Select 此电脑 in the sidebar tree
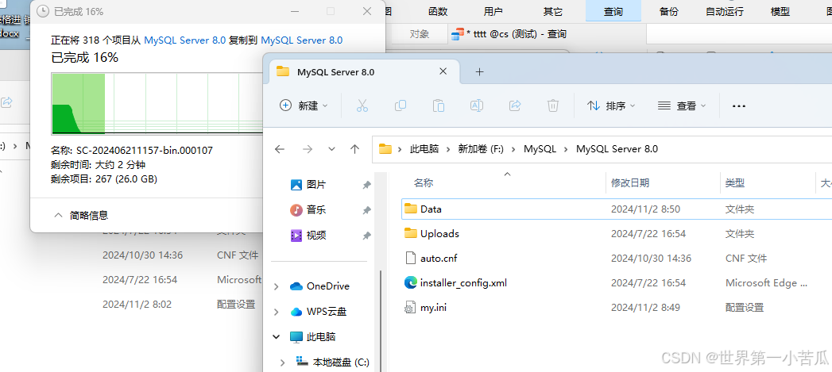This screenshot has height=372, width=832. pyautogui.click(x=321, y=336)
